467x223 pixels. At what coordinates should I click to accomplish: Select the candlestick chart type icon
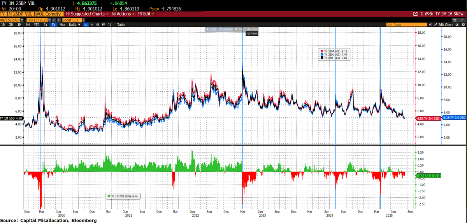[x=97, y=24]
